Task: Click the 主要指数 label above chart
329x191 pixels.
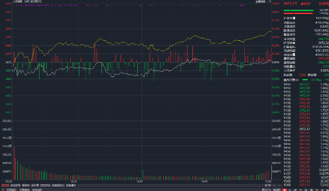Action: click(261, 2)
